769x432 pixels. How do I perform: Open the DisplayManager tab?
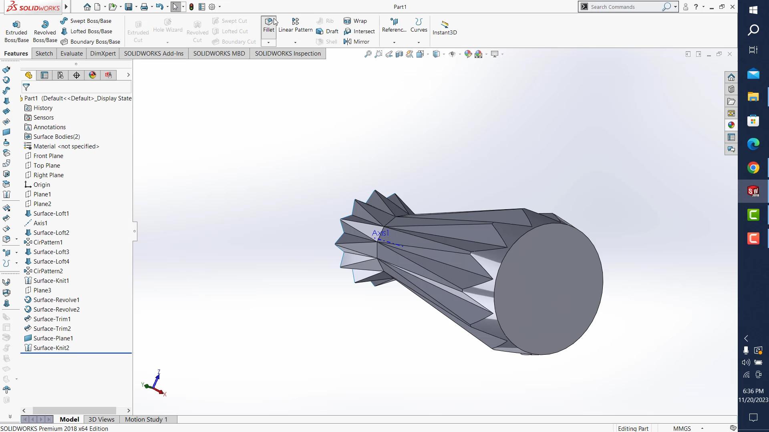(92, 75)
